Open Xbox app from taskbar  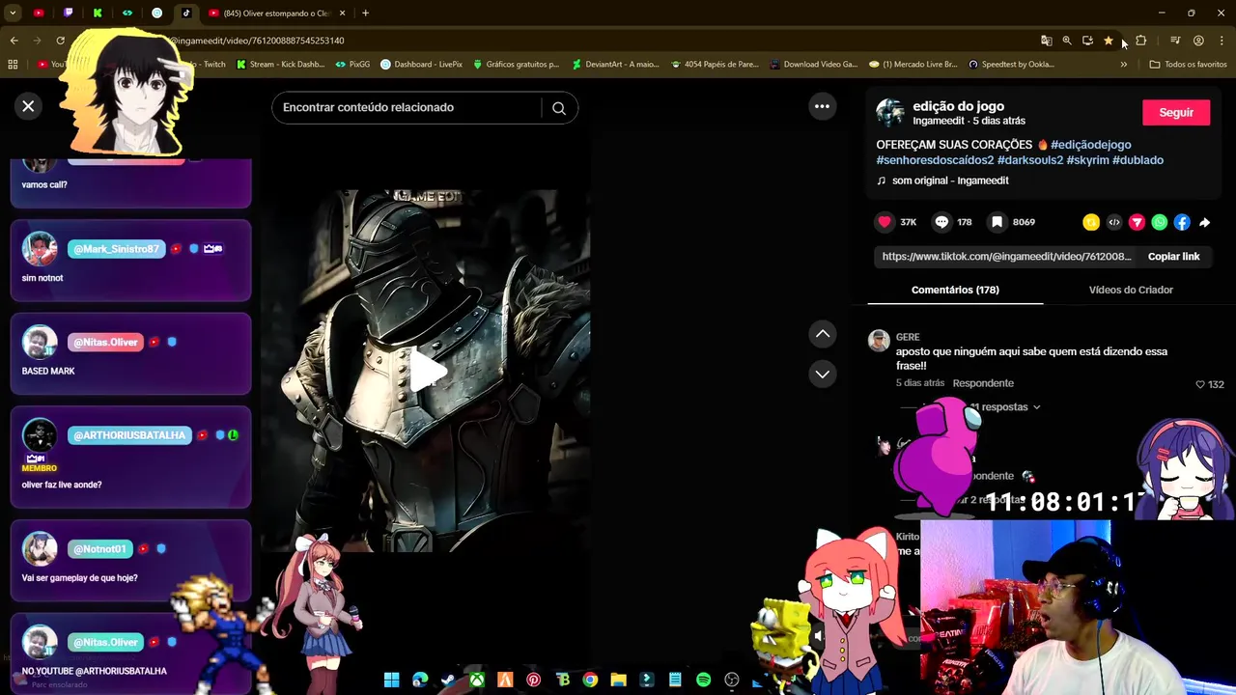coord(477,681)
